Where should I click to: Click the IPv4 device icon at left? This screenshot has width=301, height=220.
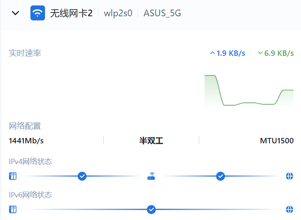13,176
